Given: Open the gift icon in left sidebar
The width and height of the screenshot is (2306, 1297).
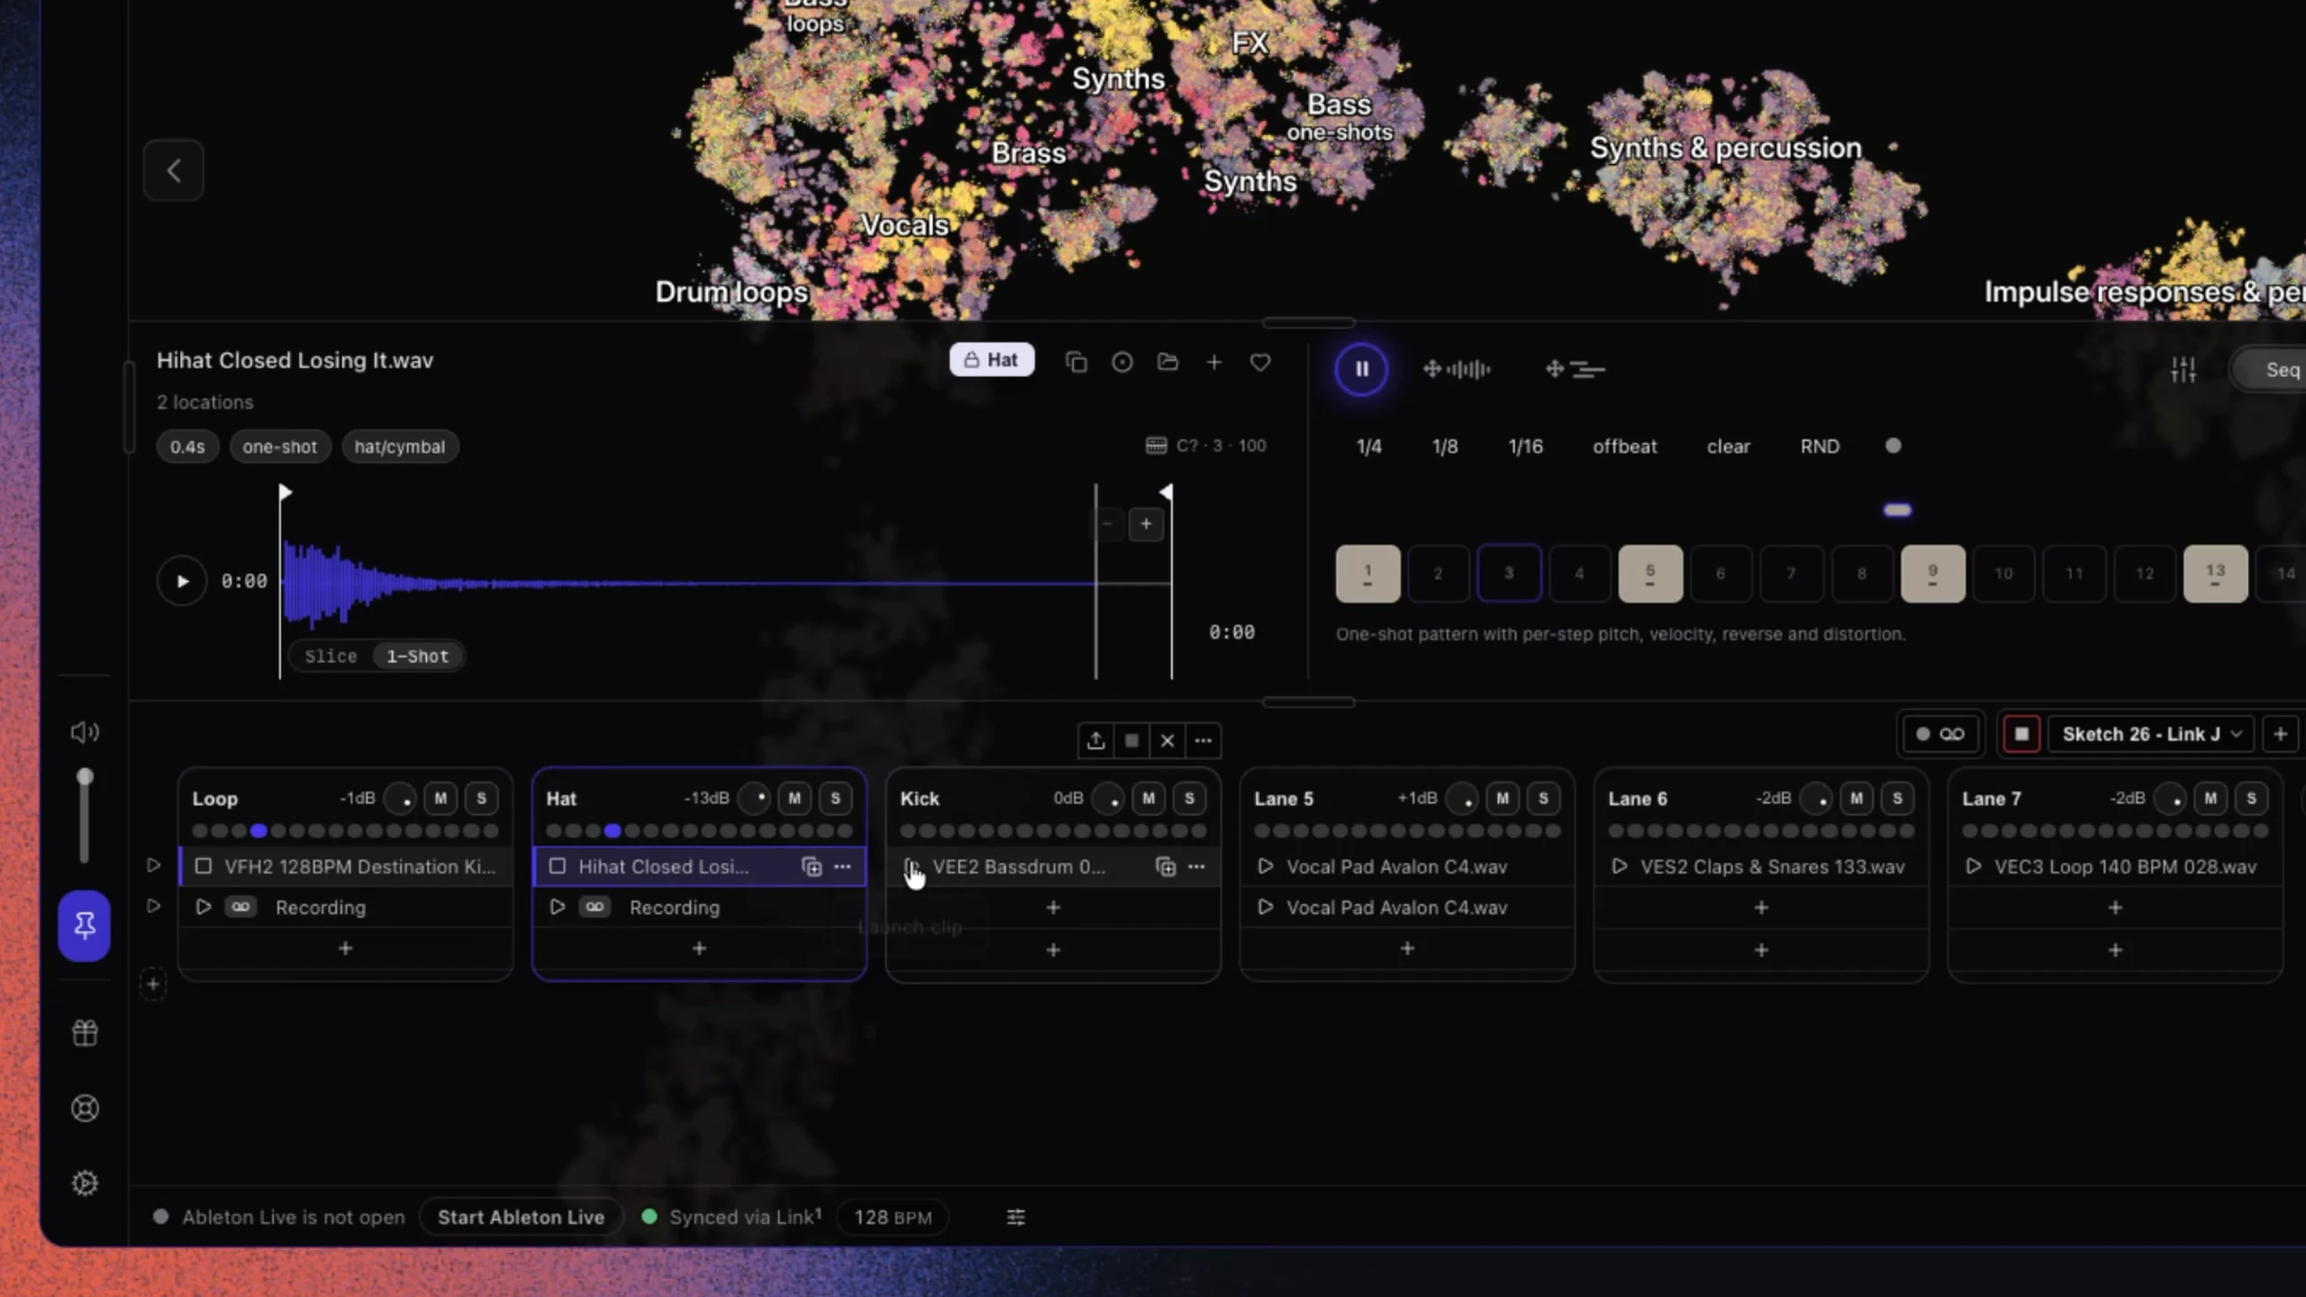Looking at the screenshot, I should click(85, 1033).
